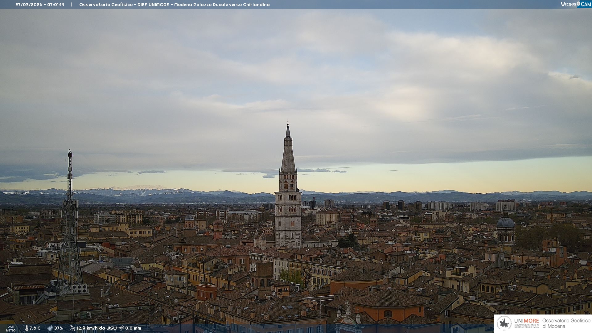Click the vertical separator after the timestamp

[x=71, y=5]
